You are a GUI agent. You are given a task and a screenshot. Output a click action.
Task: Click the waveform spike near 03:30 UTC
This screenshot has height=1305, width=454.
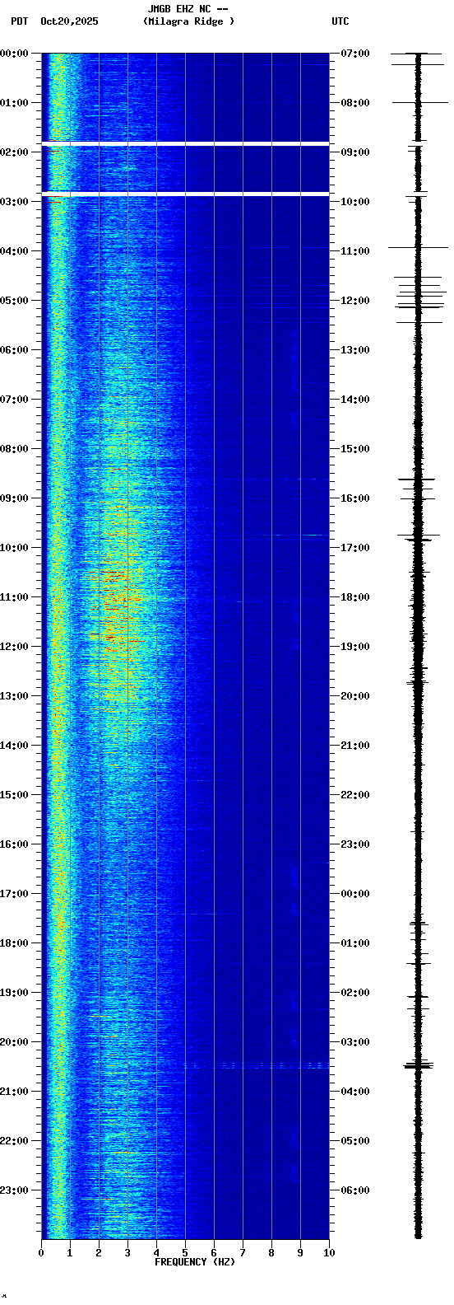pyautogui.click(x=418, y=1066)
